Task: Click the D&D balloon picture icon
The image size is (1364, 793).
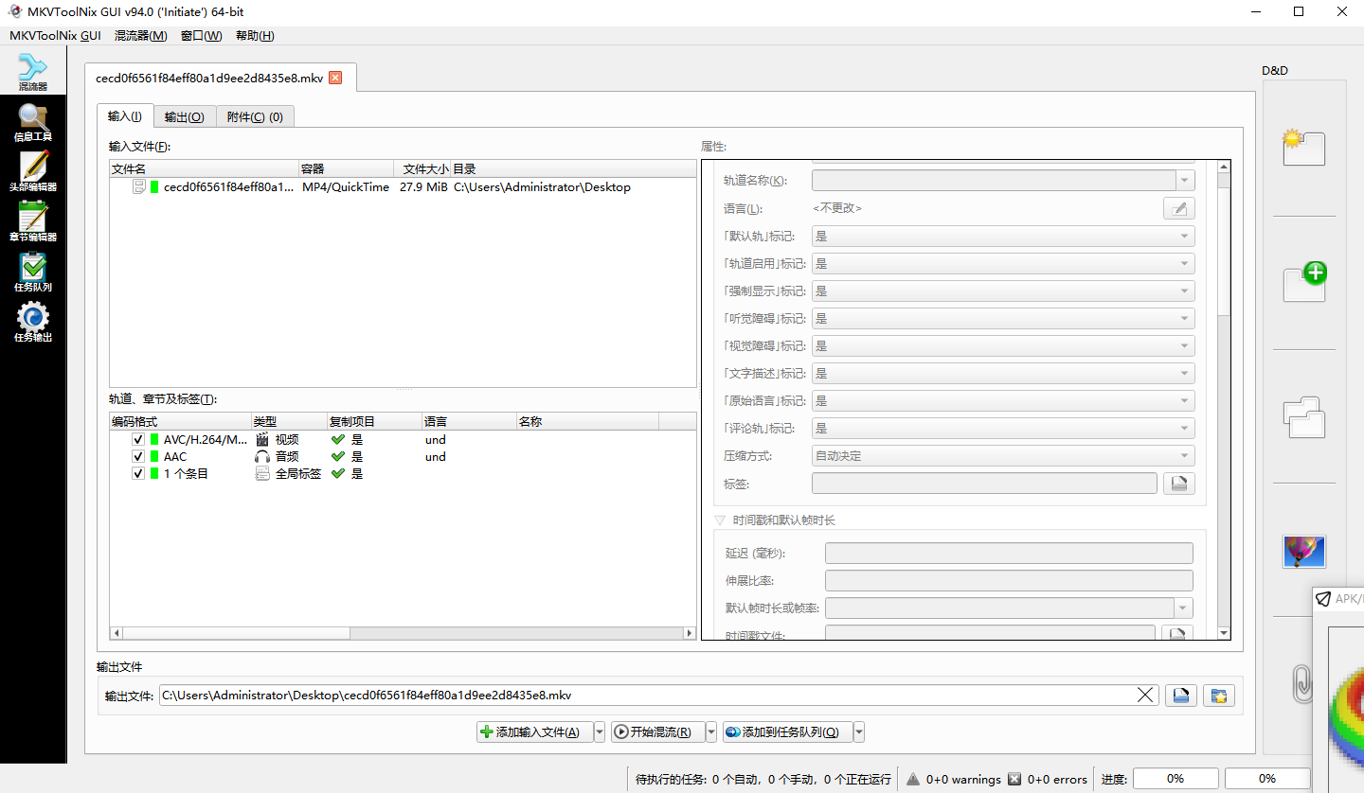Action: [x=1303, y=552]
